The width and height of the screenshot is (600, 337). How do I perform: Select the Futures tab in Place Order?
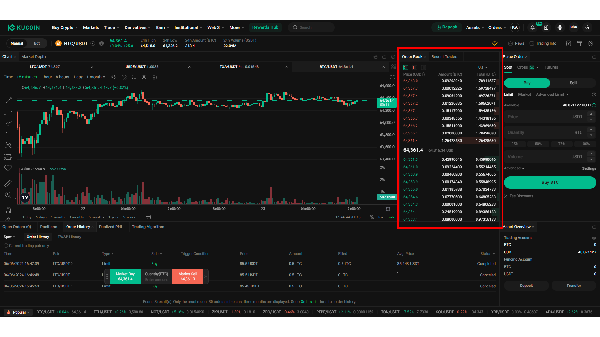(551, 67)
